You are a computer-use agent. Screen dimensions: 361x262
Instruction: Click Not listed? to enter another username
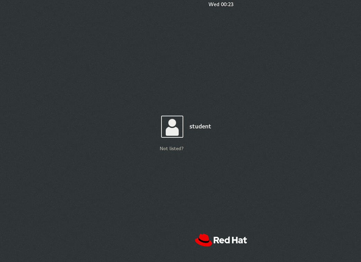point(172,148)
